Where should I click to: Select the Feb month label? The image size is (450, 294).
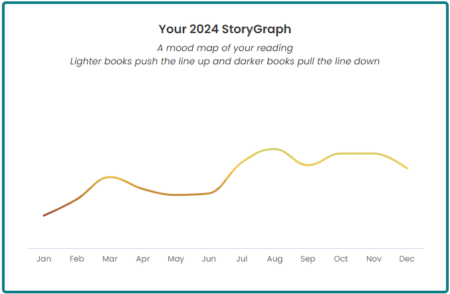[76, 259]
